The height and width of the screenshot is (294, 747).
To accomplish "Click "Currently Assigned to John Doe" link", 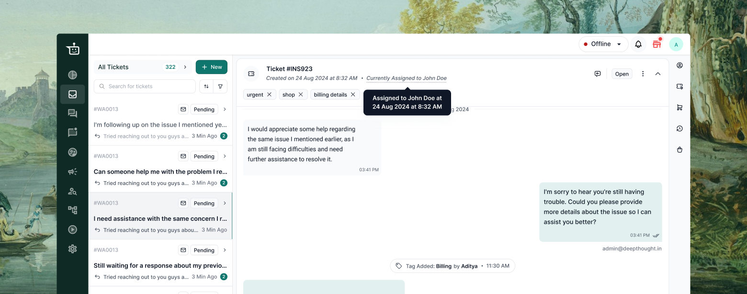I will point(407,78).
